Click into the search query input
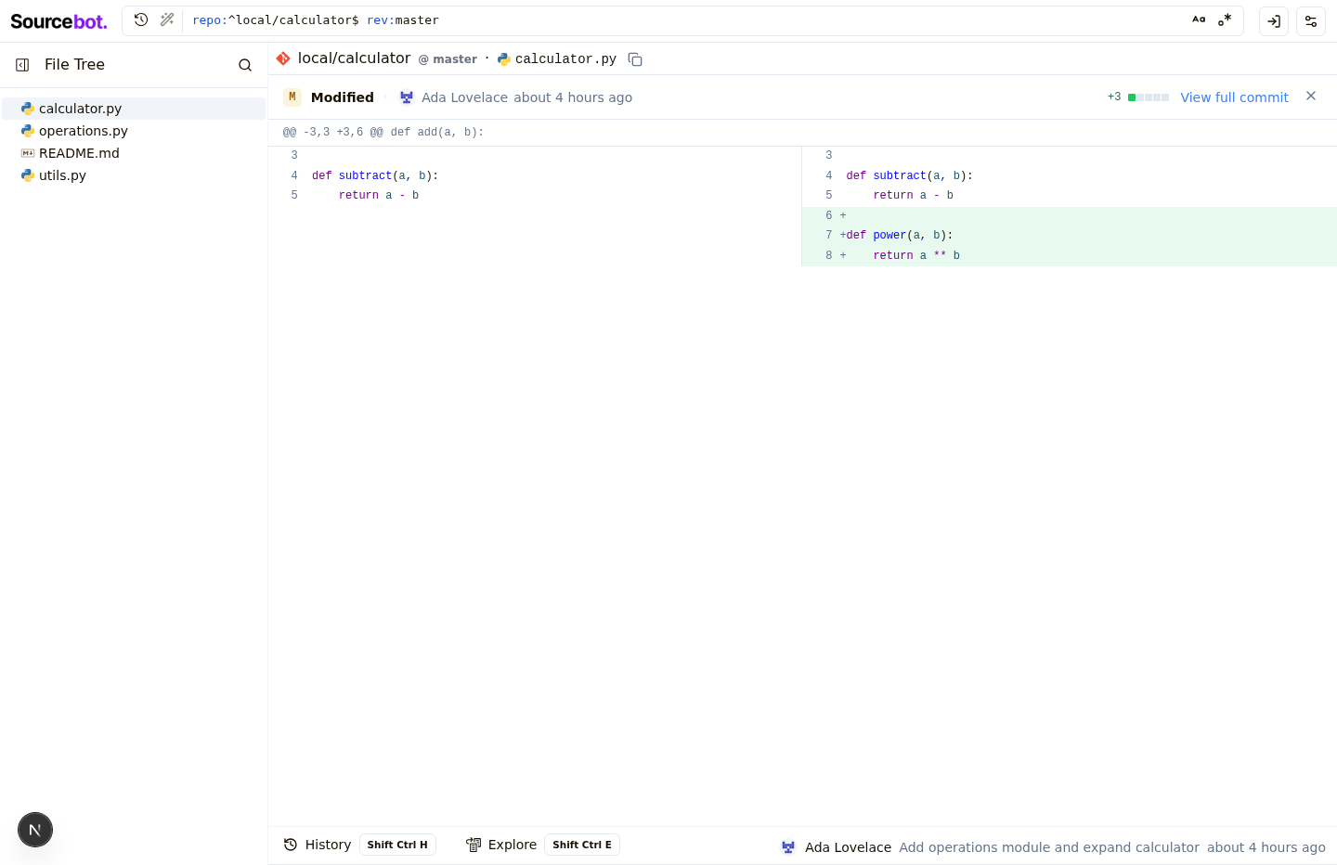The height and width of the screenshot is (865, 1337). (x=687, y=20)
